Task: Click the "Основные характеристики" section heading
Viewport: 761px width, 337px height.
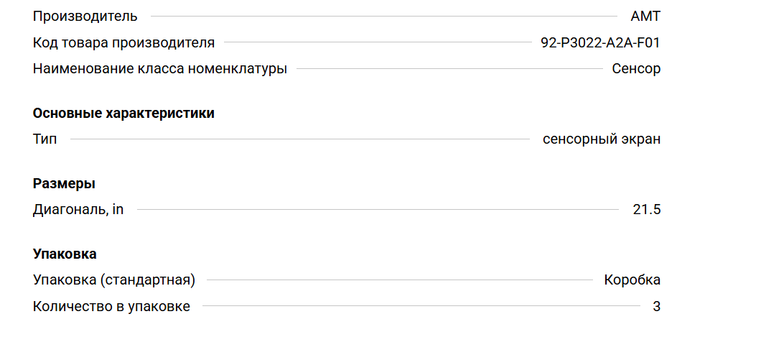Action: (x=123, y=113)
